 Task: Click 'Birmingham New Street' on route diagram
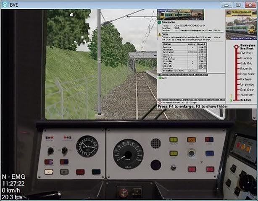coord(247,47)
